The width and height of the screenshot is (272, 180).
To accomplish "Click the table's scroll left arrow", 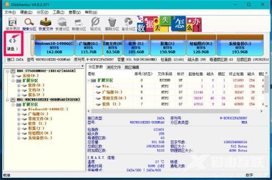I will tap(89, 111).
